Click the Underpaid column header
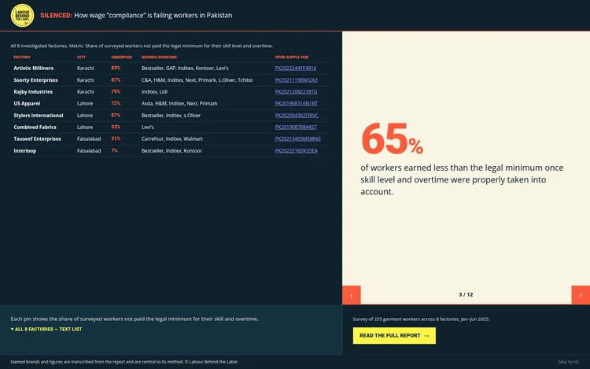The height and width of the screenshot is (369, 590). coord(121,57)
